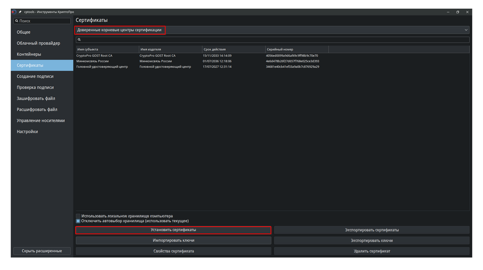Click the dropdown chevron arrow at right

pyautogui.click(x=466, y=30)
